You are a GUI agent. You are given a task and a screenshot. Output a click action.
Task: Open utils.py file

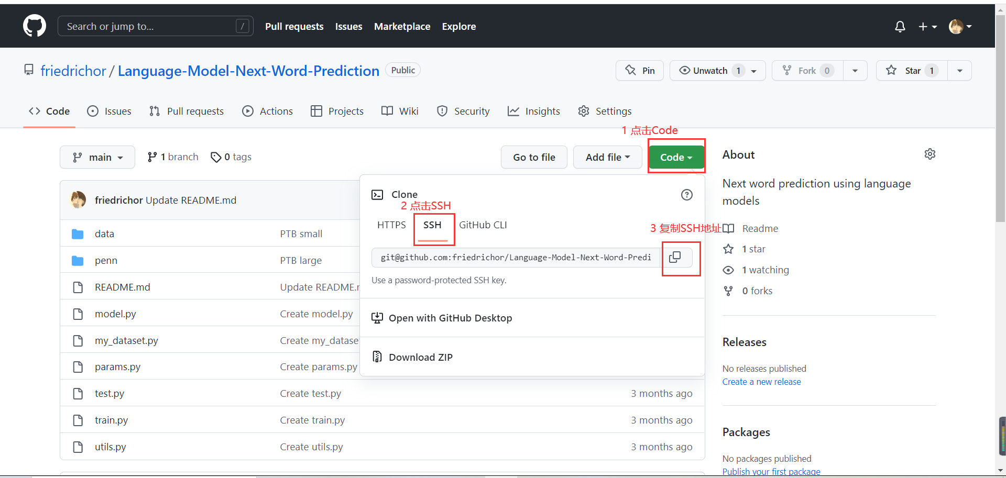[110, 447]
